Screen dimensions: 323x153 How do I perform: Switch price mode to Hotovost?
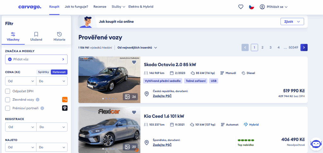point(59,72)
